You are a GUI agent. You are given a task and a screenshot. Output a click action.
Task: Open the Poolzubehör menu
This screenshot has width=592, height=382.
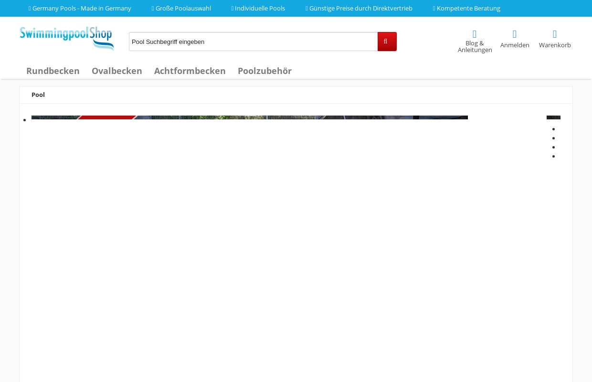(x=264, y=71)
